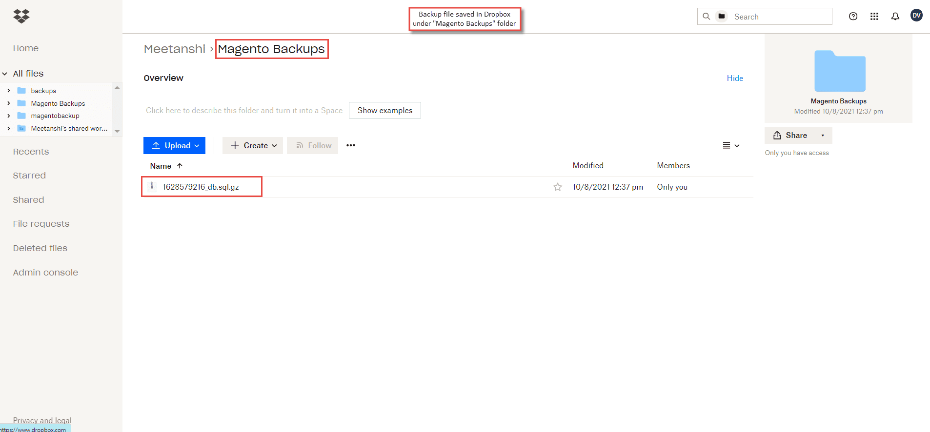This screenshot has height=432, width=930.
Task: Click the Name column header
Action: click(x=161, y=166)
